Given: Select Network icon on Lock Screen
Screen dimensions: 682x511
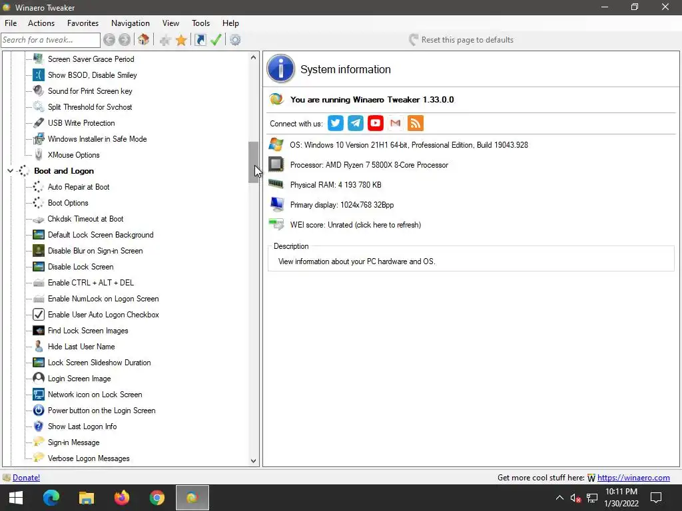Looking at the screenshot, I should click(x=95, y=395).
